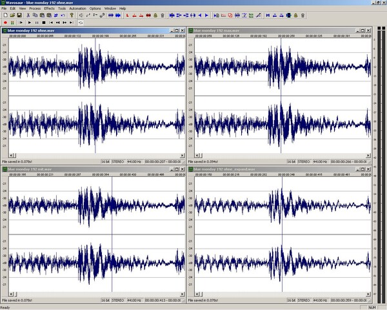Viewport: 387px width, 310px height.
Task: Click time ruler in ohne_expand.wav window
Action: coord(283,174)
